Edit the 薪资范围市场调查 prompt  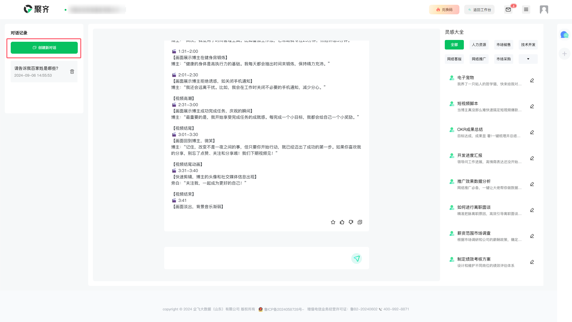[x=532, y=236]
